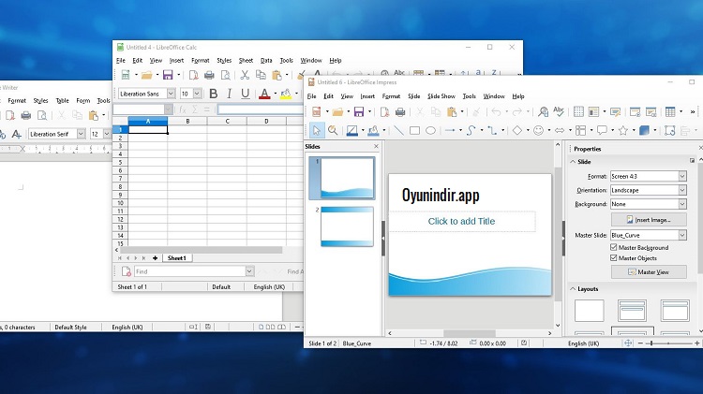Select slide 2 thumbnail in Slides panel
This screenshot has height=394, width=703.
click(x=347, y=226)
